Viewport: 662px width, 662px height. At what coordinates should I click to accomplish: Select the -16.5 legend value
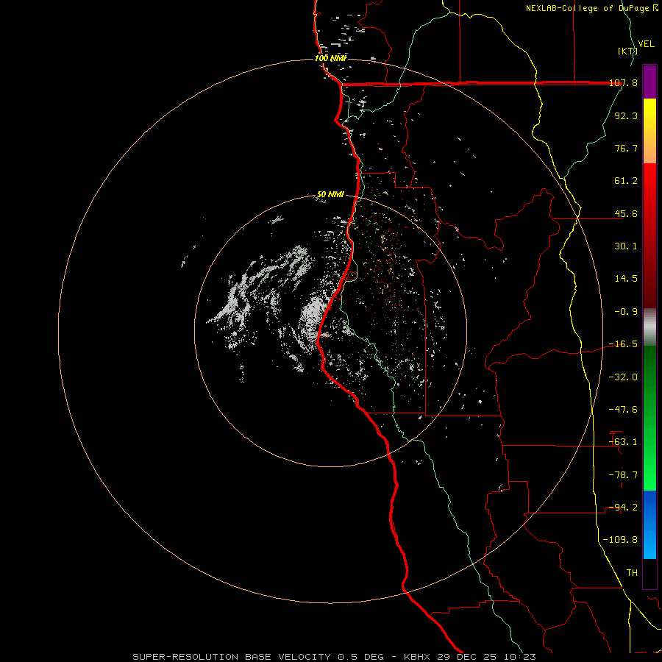pyautogui.click(x=623, y=344)
